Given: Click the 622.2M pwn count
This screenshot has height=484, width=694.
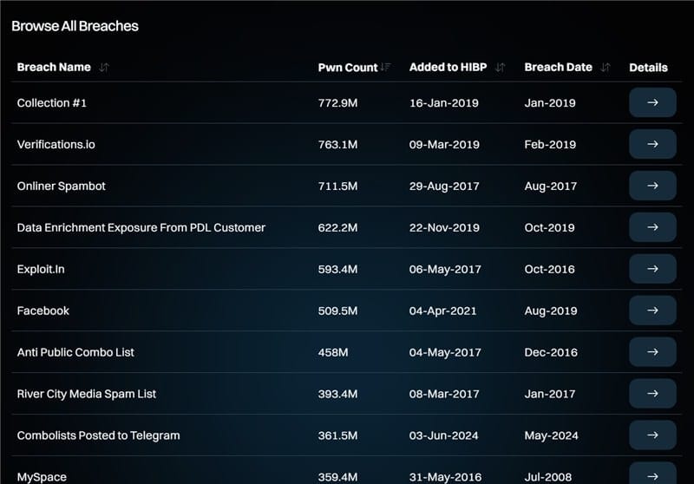Looking at the screenshot, I should coord(337,228).
